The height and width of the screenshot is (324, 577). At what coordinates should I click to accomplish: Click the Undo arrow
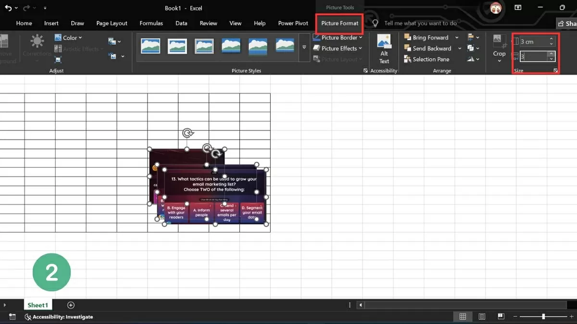coord(8,8)
